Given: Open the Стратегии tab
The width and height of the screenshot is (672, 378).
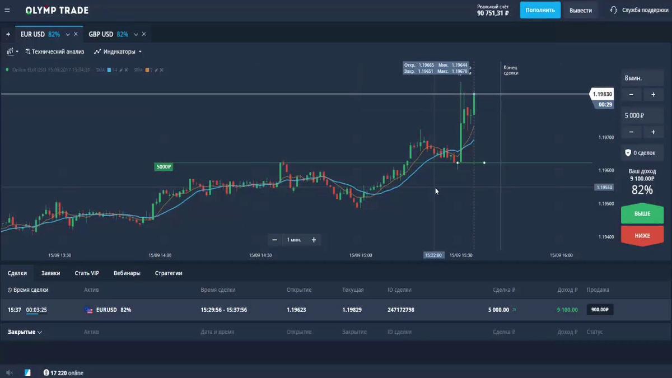Looking at the screenshot, I should click(169, 273).
